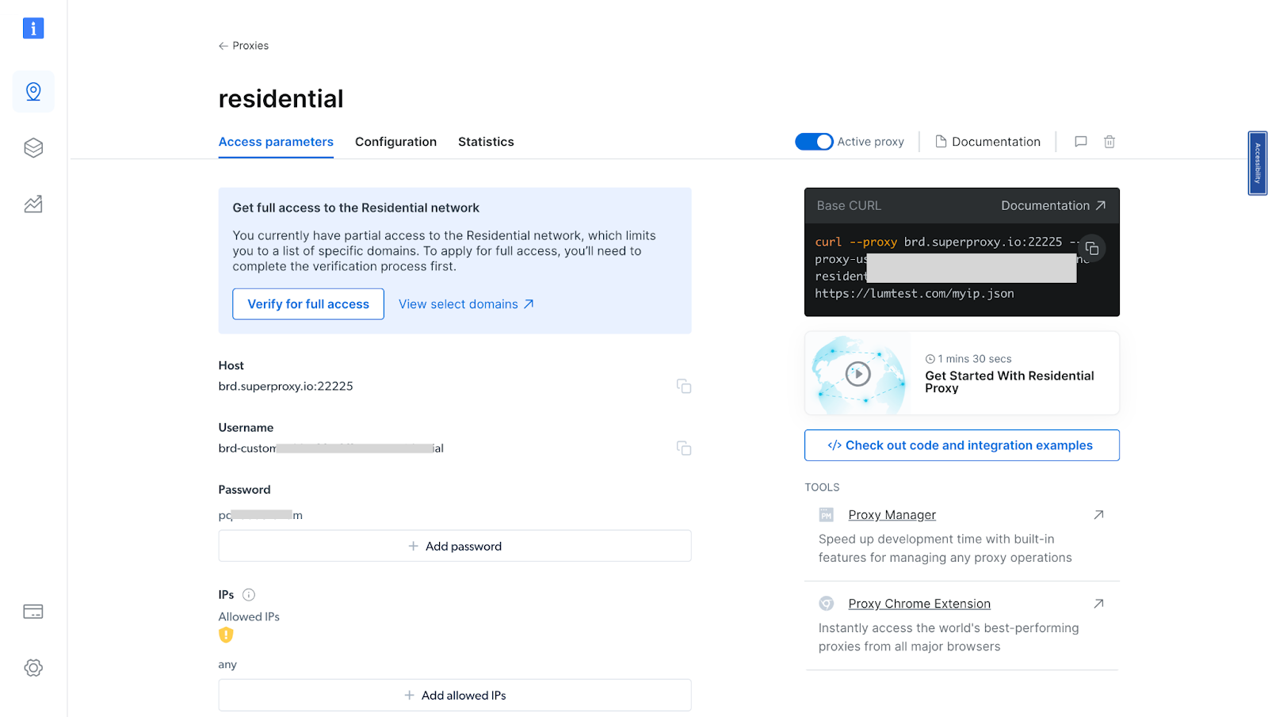This screenshot has width=1268, height=717.
Task: Open the proxies location pin sidebar icon
Action: coord(33,91)
